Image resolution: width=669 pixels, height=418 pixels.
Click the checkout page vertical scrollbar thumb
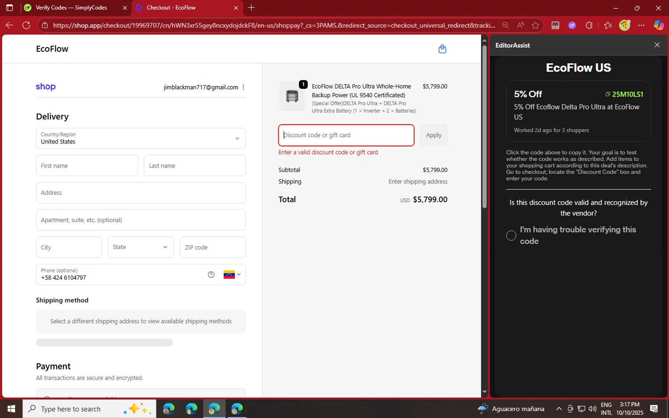(x=484, y=127)
